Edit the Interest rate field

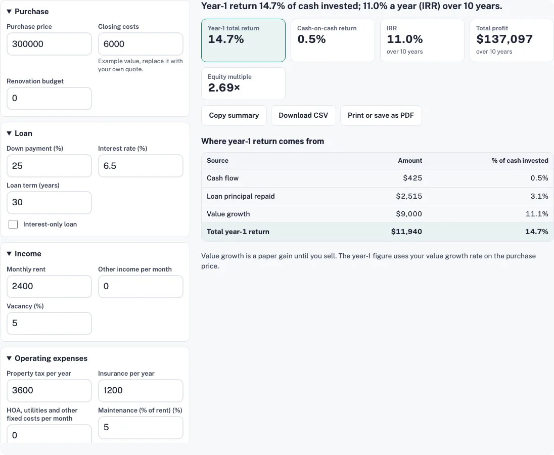point(141,166)
